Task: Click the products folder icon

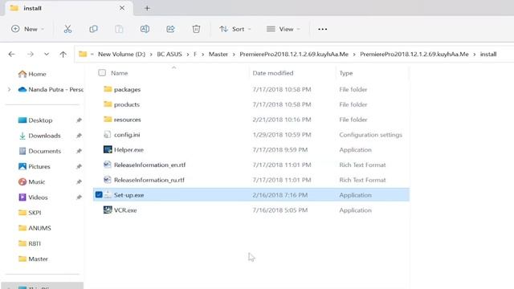Action: click(108, 104)
